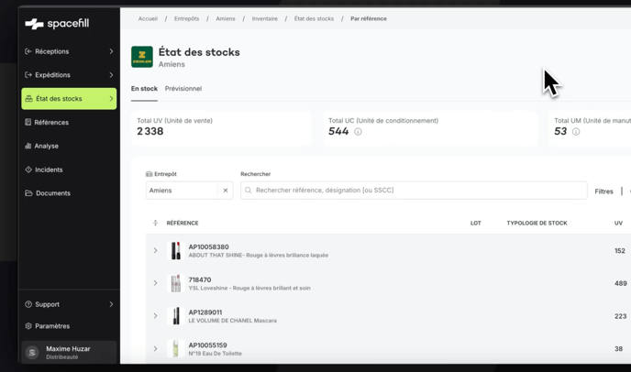Expand the 718470 reference row
Viewport: 631px width, 372px height.
(x=155, y=283)
